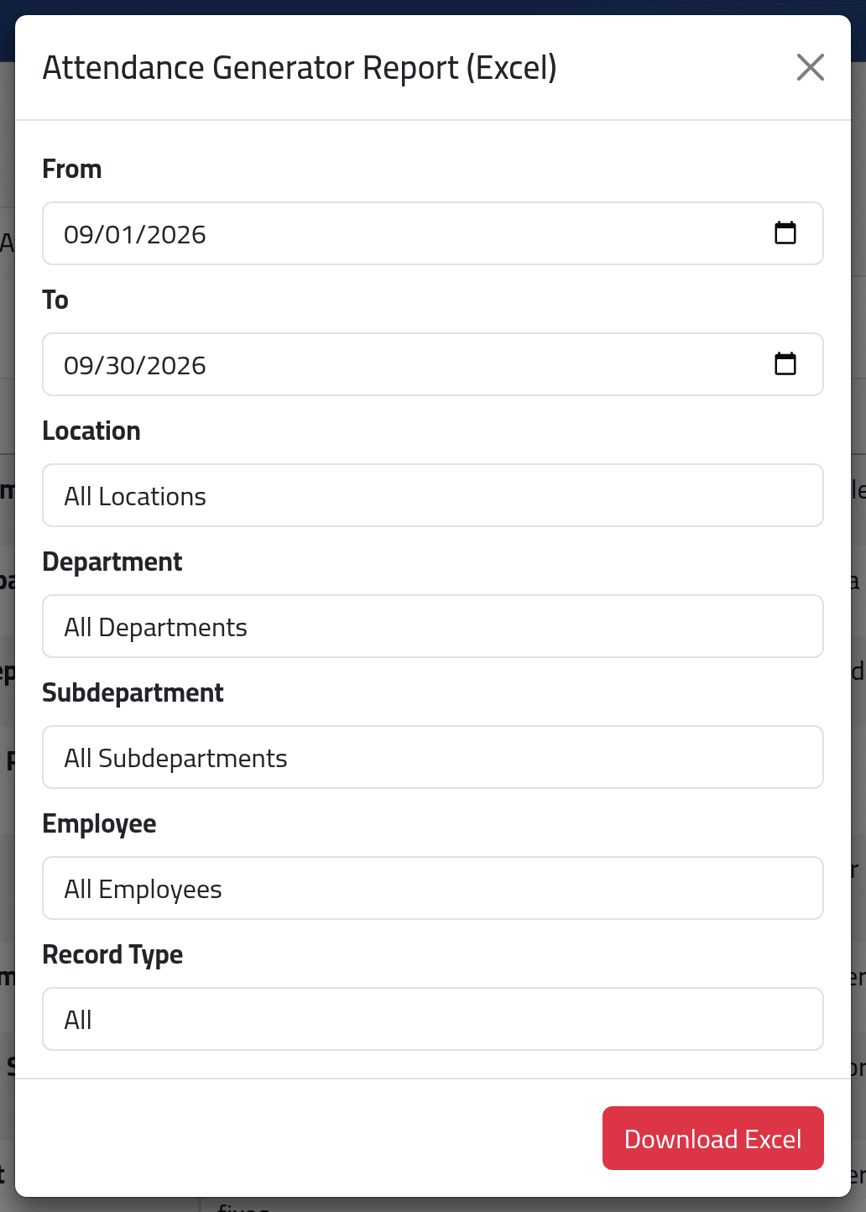Open the All Locations dropdown
Screen dimensions: 866x1212
433,495
